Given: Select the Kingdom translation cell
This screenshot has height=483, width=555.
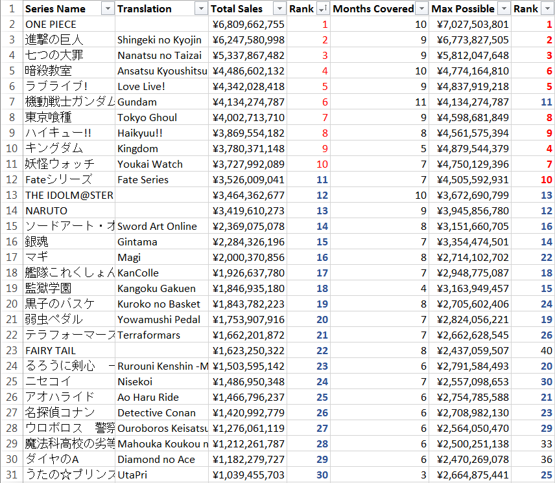Looking at the screenshot, I should (161, 149).
